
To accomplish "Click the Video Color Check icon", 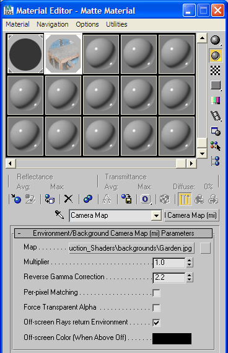I will click(x=216, y=101).
